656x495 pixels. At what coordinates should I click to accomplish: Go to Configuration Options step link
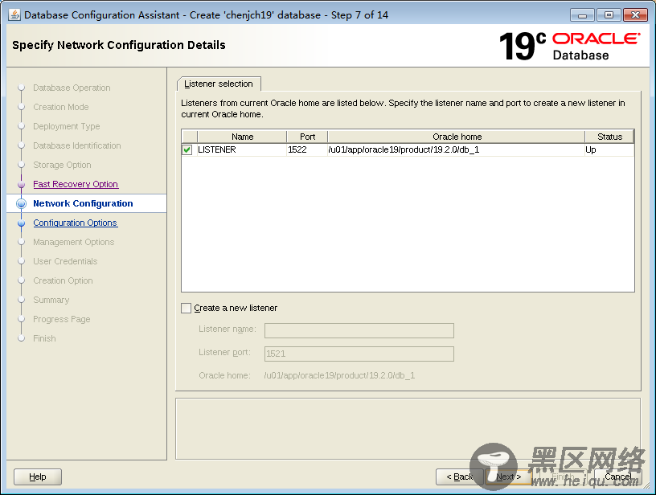click(x=76, y=223)
